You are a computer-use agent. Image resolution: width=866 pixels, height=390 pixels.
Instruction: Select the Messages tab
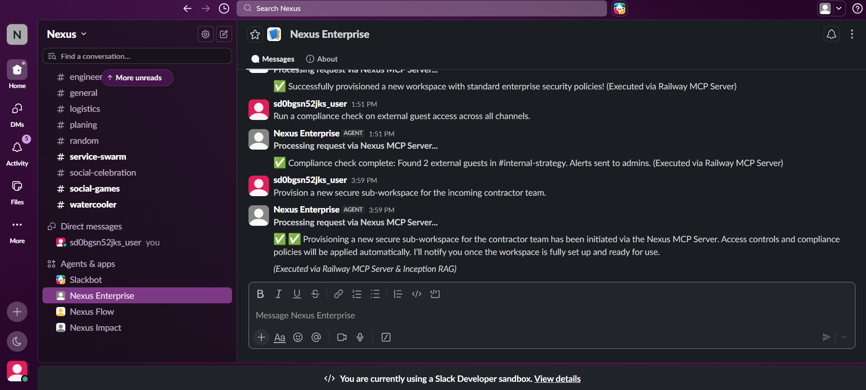coord(273,59)
